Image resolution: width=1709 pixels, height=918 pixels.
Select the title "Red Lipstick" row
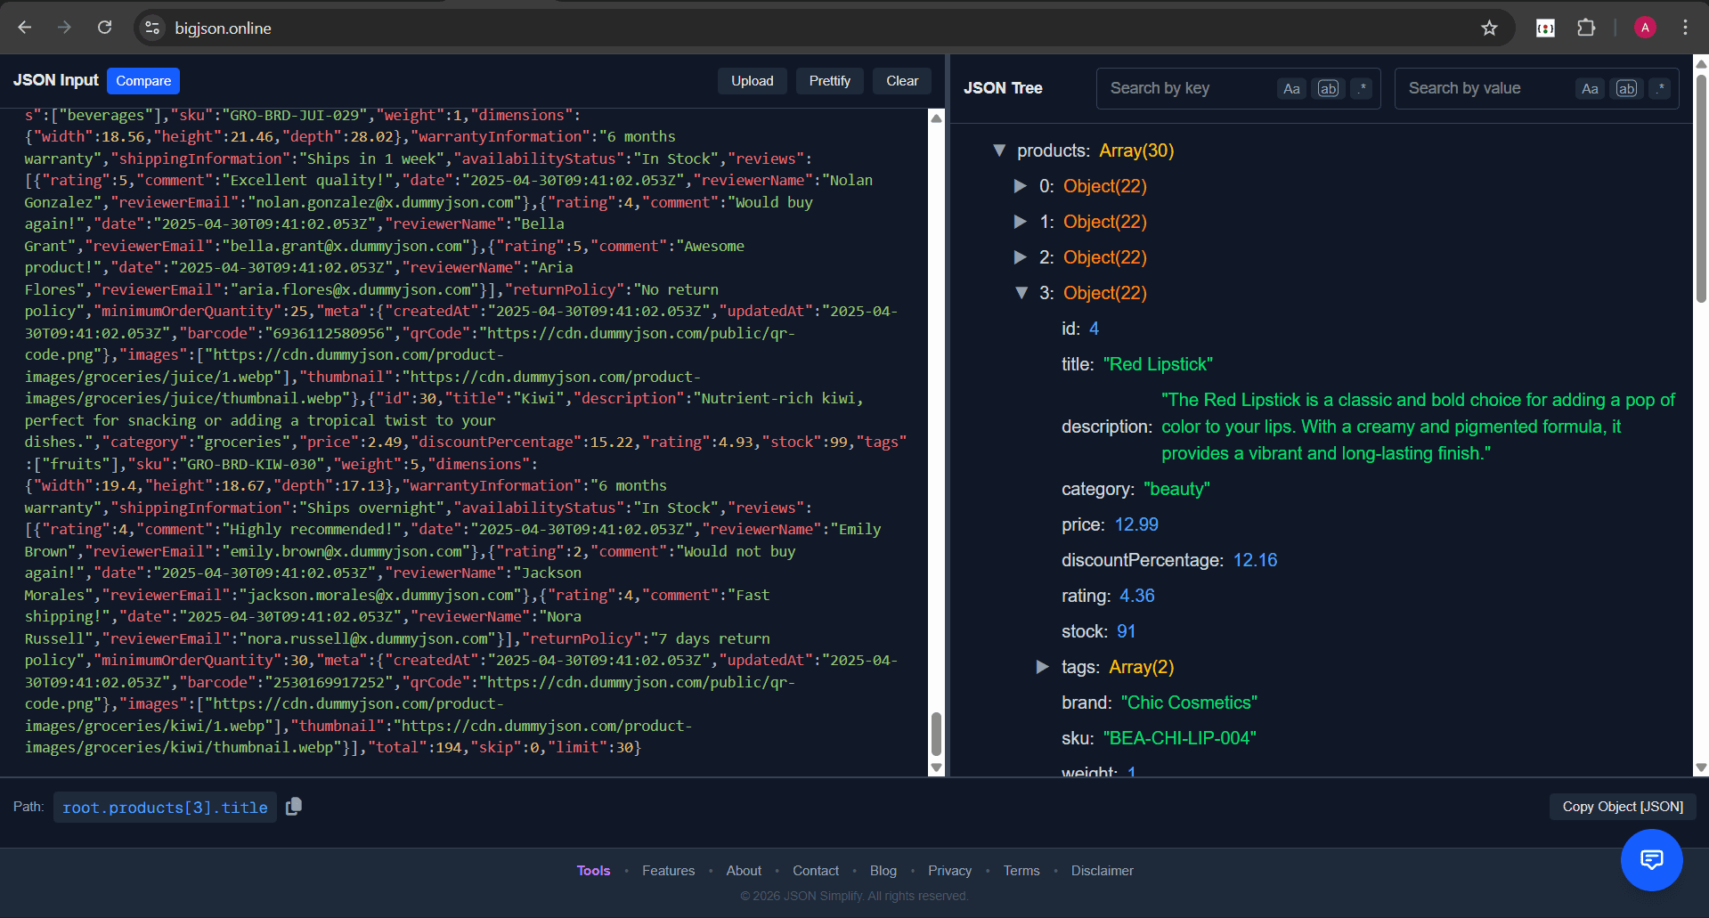pyautogui.click(x=1136, y=364)
